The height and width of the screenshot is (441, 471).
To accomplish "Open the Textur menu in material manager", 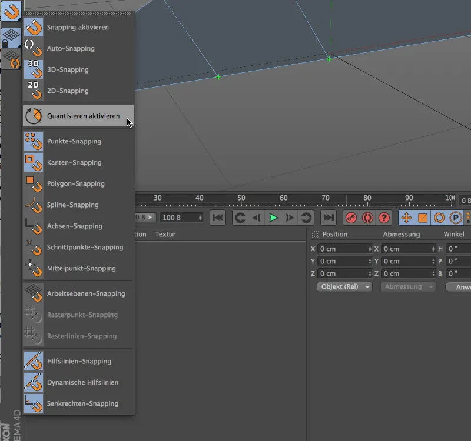I will point(165,234).
